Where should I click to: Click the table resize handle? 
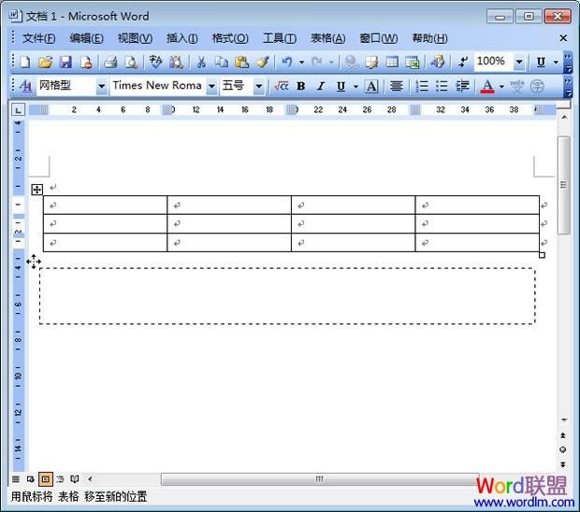(x=542, y=255)
